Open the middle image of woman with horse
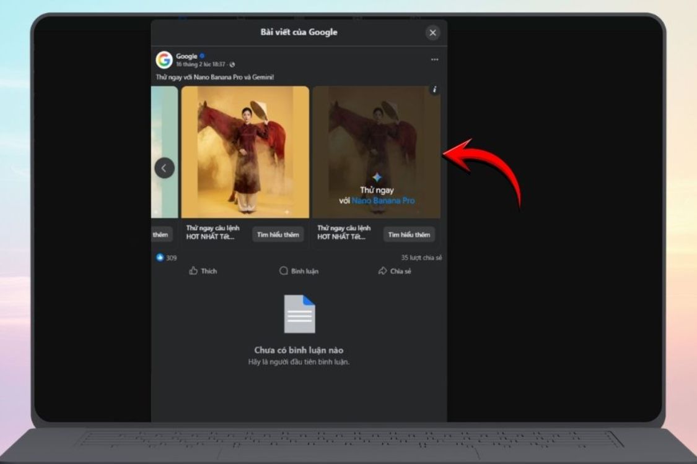 245,152
